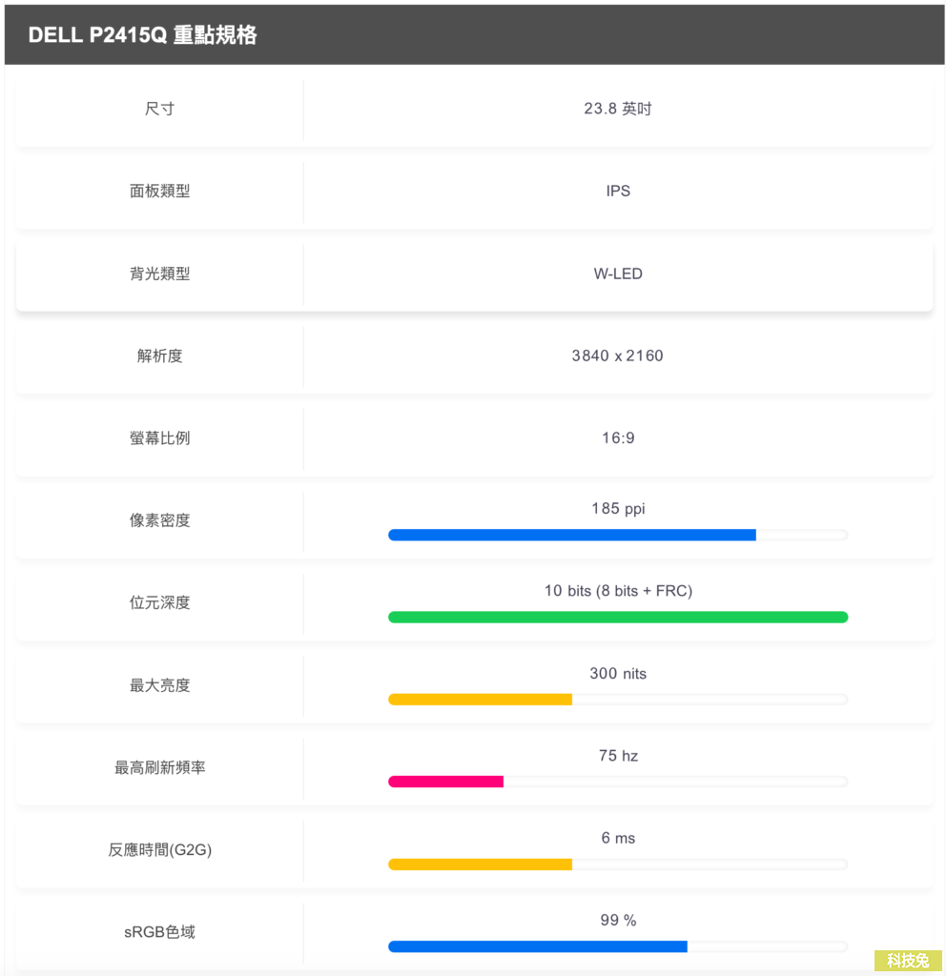Select the 尺寸 row label
947x976 pixels.
pos(159,109)
